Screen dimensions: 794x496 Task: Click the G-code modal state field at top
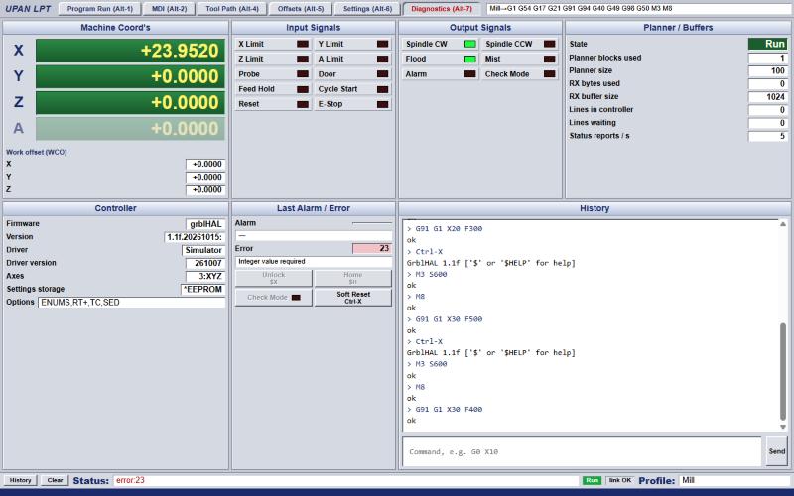click(639, 9)
